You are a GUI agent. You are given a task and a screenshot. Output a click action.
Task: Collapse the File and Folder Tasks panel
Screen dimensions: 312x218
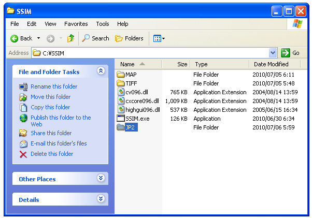point(101,70)
